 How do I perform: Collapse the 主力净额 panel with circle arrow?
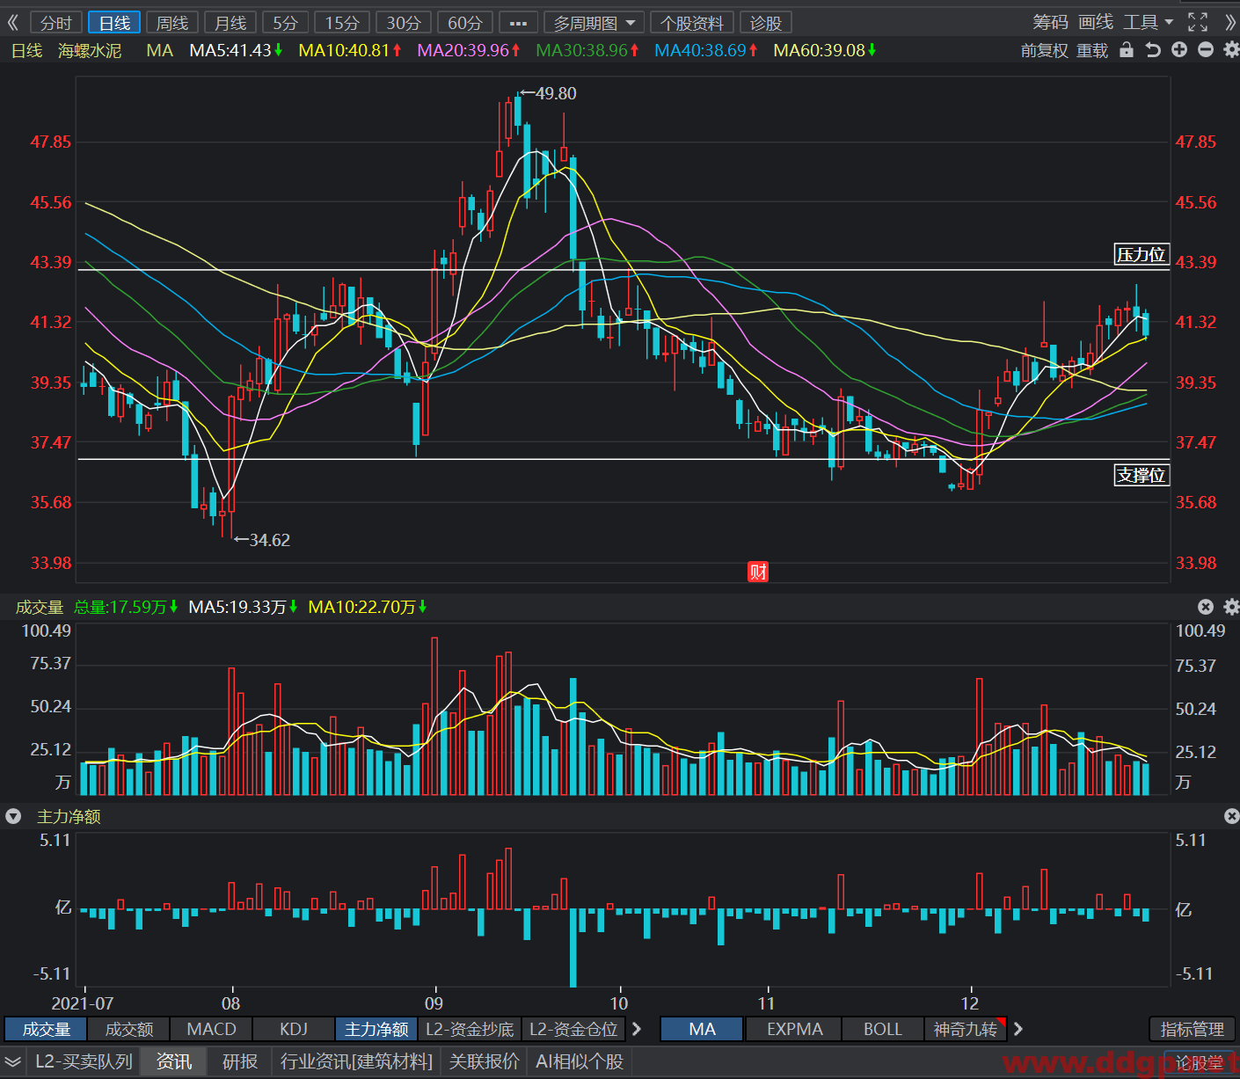pyautogui.click(x=13, y=816)
